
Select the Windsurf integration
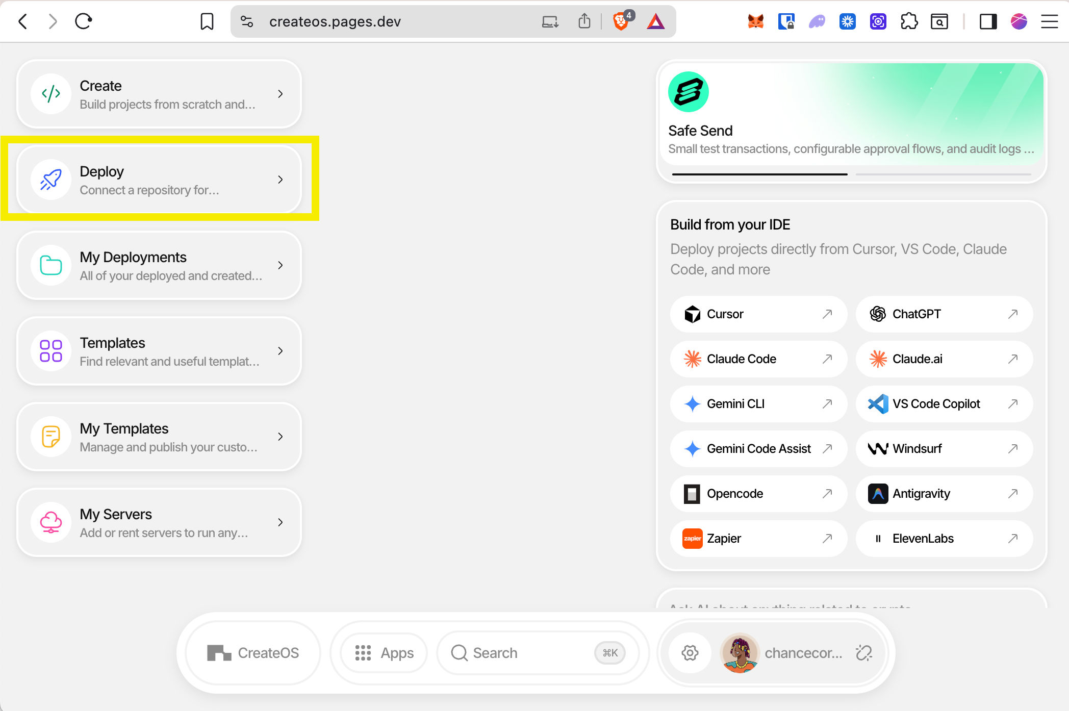pyautogui.click(x=944, y=449)
